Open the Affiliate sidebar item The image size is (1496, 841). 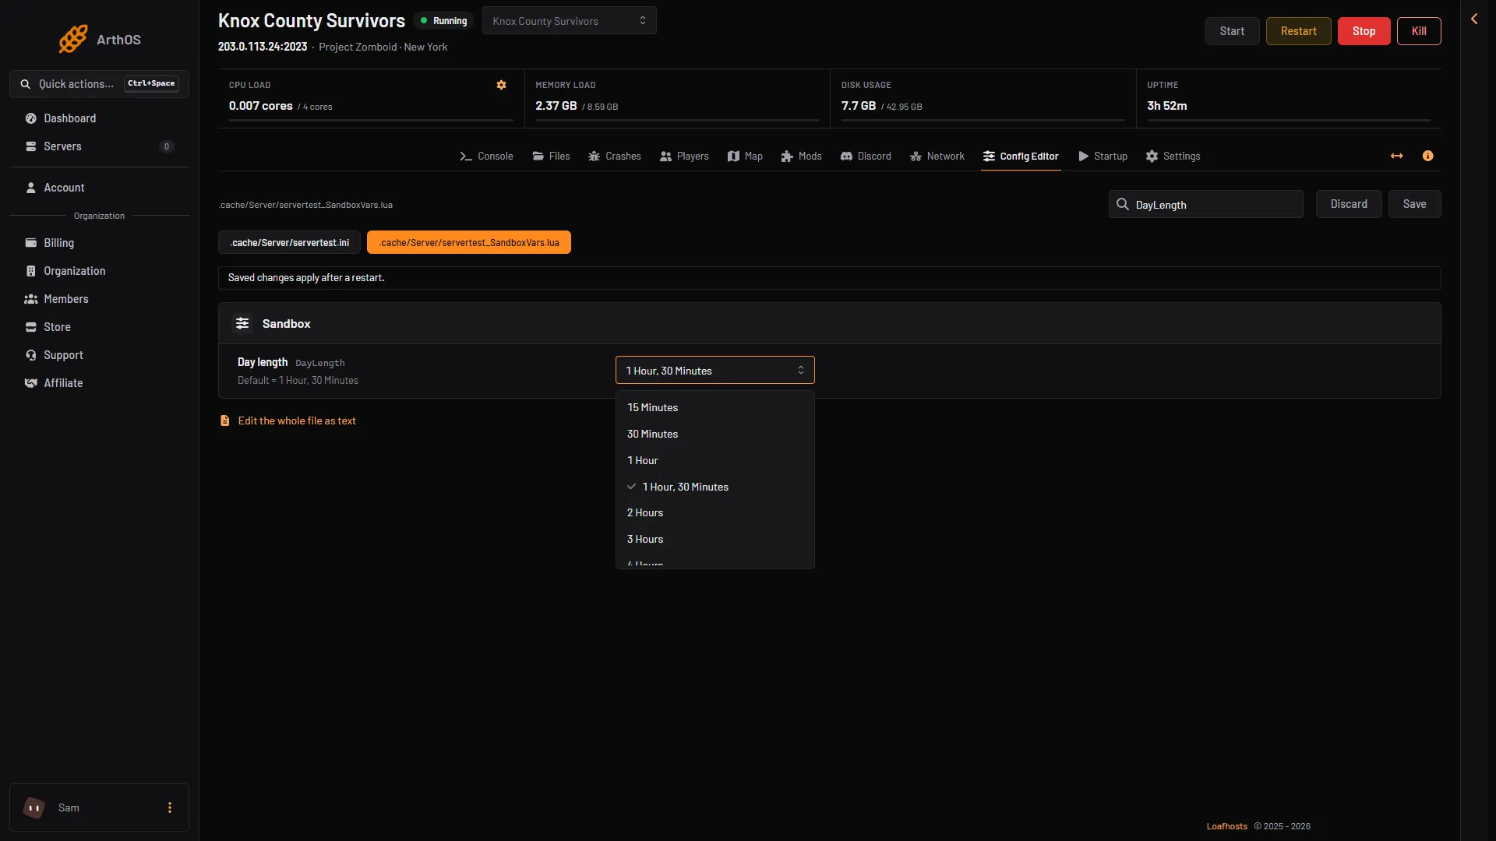point(99,383)
